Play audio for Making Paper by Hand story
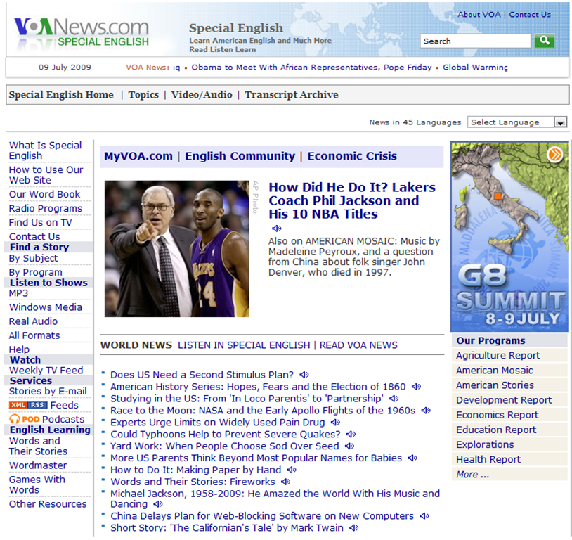This screenshot has width=572, height=540. [x=292, y=470]
